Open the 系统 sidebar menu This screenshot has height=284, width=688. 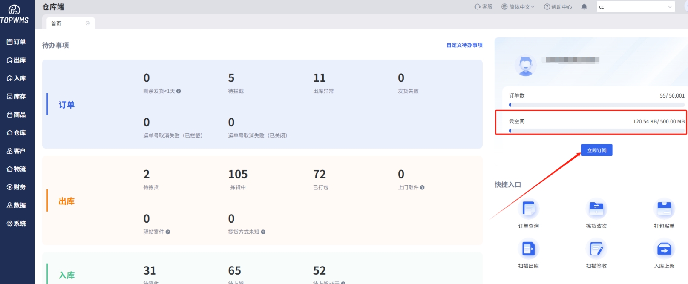coord(17,224)
